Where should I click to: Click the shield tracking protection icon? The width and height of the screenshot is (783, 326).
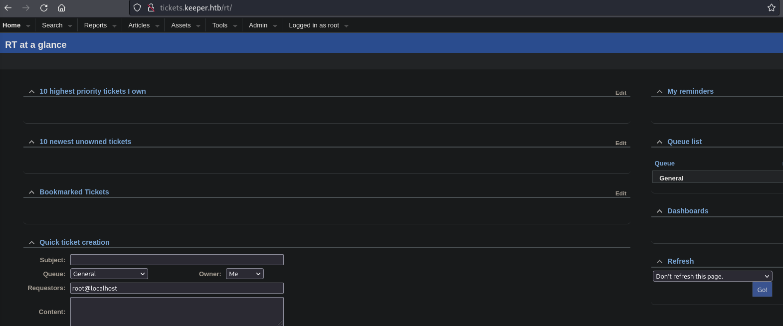coord(137,8)
